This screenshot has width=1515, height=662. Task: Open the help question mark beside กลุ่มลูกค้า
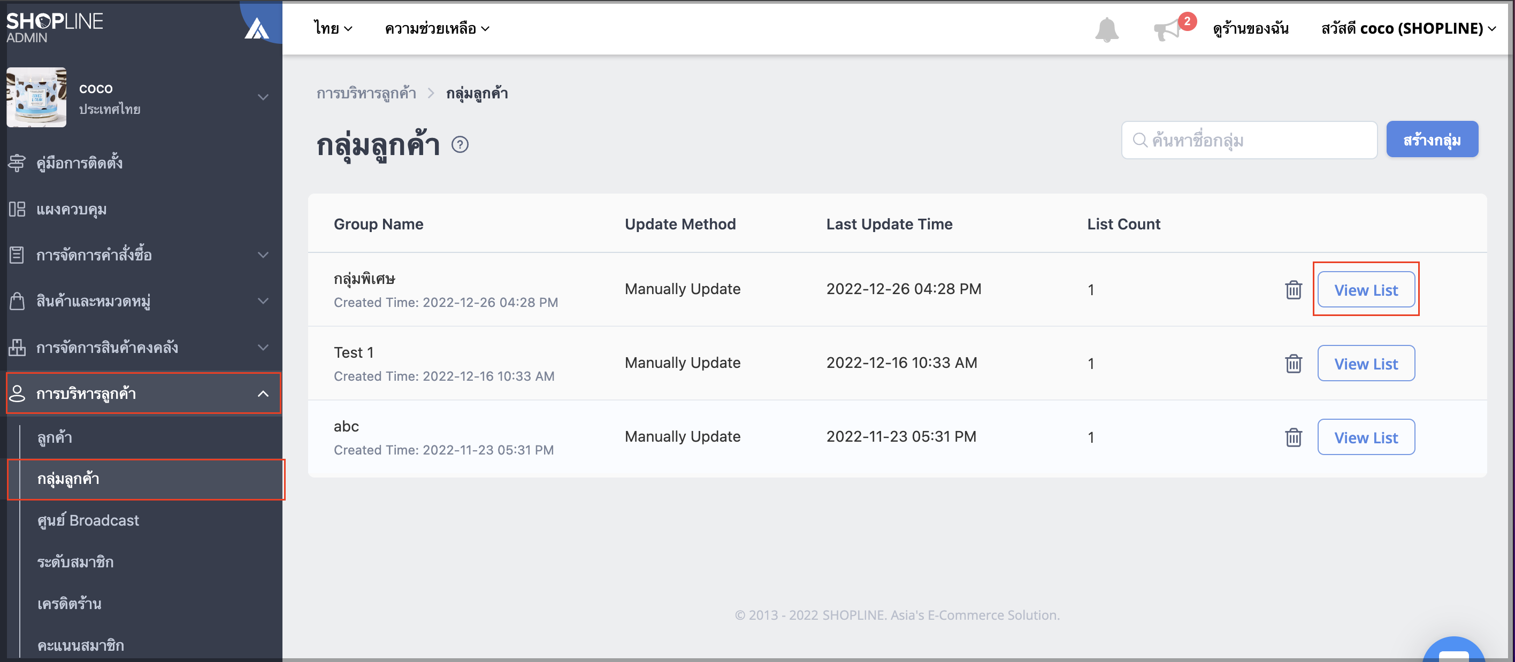coord(460,144)
